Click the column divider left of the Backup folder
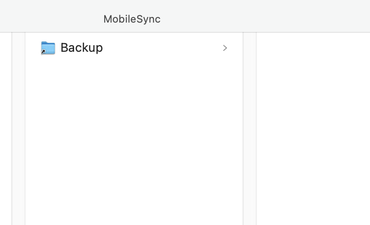 (25, 129)
